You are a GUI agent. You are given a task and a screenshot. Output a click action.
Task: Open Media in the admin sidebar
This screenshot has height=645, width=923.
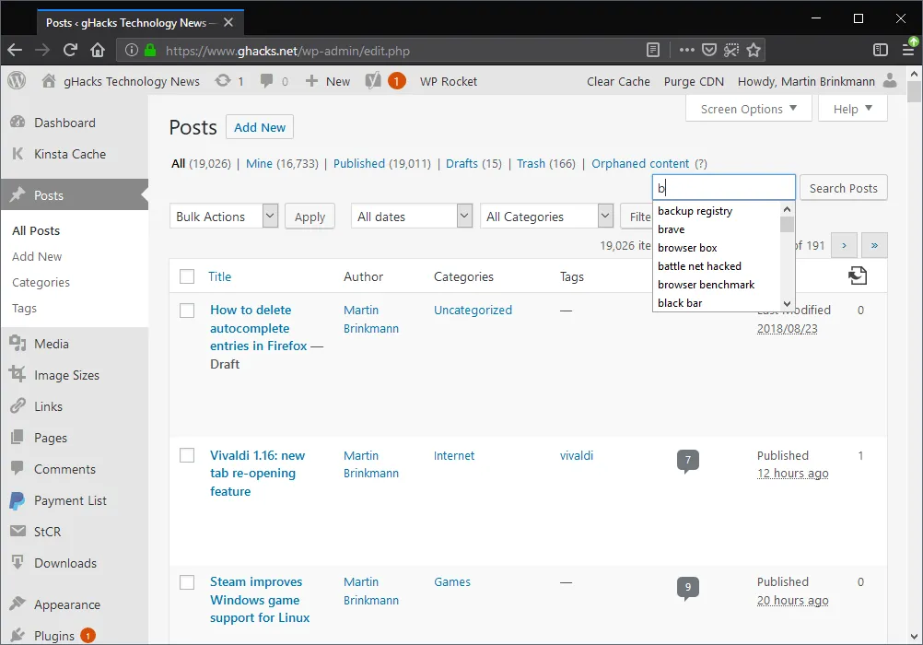coord(52,344)
